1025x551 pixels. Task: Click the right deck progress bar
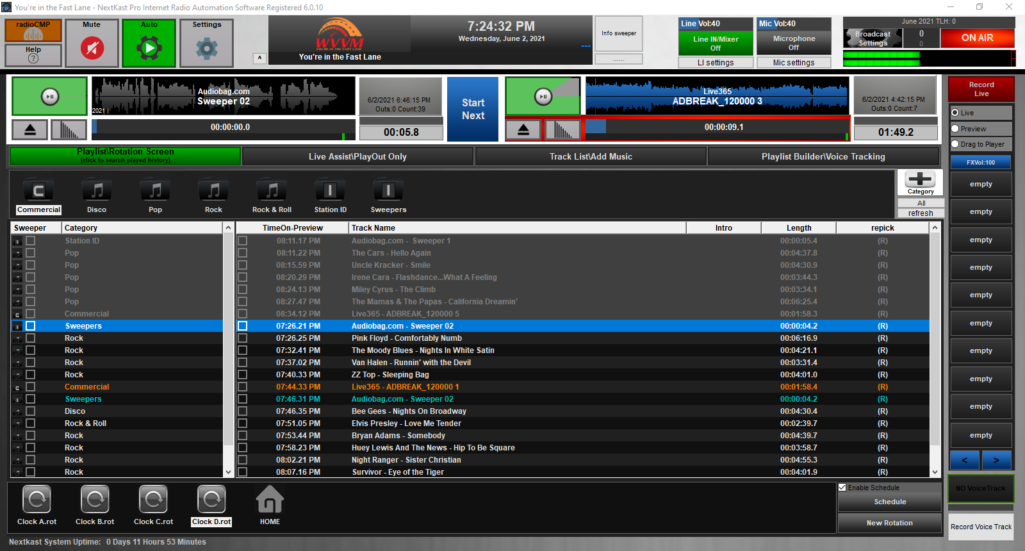(717, 127)
